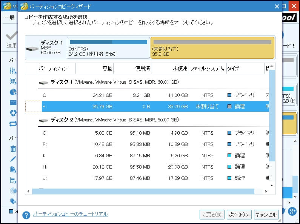Viewport: 300px width, 224px height.
Task: Sort by the パーティション column header
Action: pyautogui.click(x=57, y=68)
